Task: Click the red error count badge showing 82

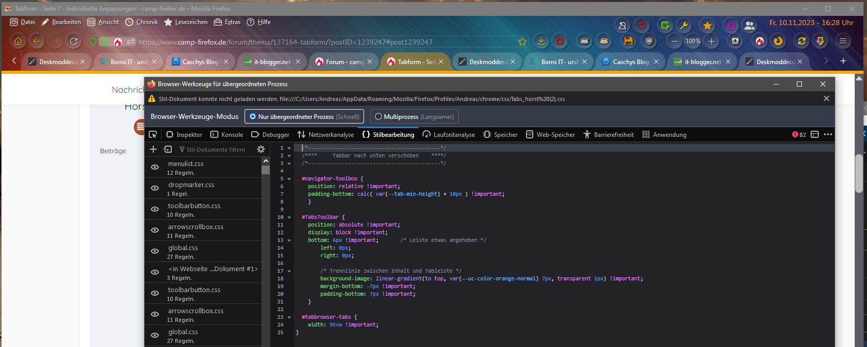Action: [x=799, y=134]
